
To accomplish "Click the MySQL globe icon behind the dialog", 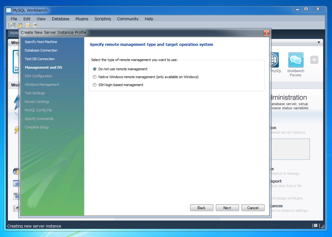I will click(x=275, y=60).
